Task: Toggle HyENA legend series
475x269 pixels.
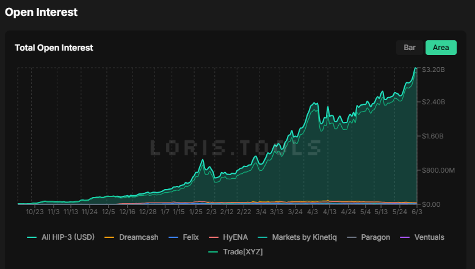Action: 228,237
